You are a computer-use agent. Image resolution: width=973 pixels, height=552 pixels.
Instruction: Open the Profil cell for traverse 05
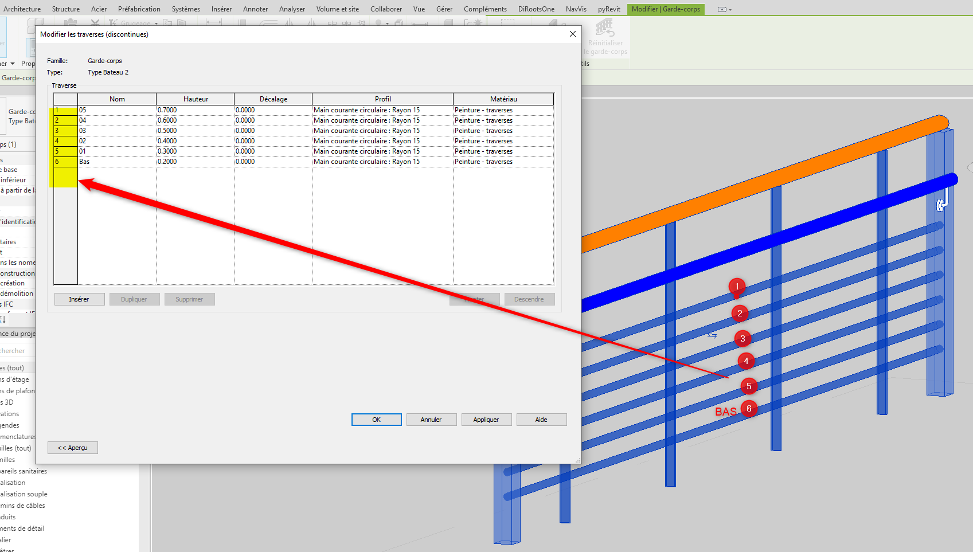(382, 110)
